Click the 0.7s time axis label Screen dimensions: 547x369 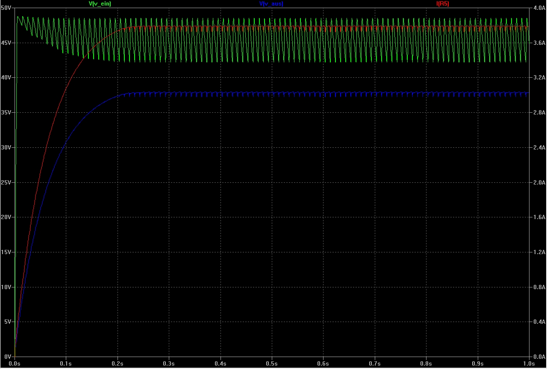(375, 364)
